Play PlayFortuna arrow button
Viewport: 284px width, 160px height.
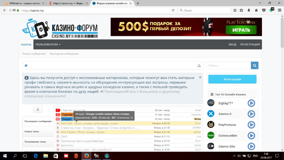(251, 125)
